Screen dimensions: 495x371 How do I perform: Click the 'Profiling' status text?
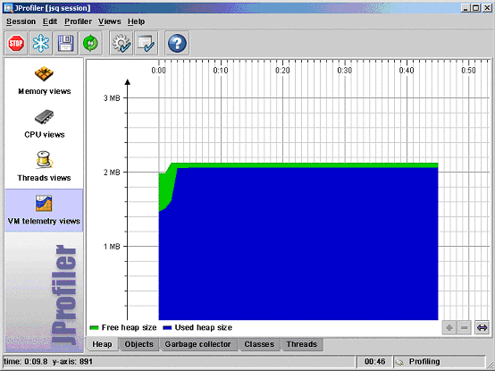[424, 361]
